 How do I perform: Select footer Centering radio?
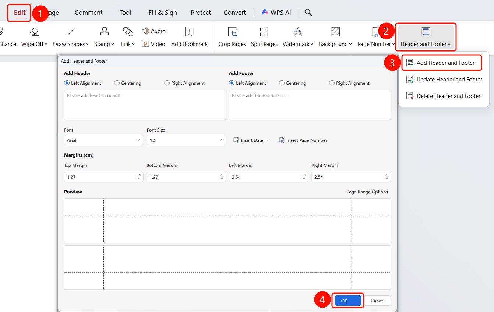click(282, 83)
